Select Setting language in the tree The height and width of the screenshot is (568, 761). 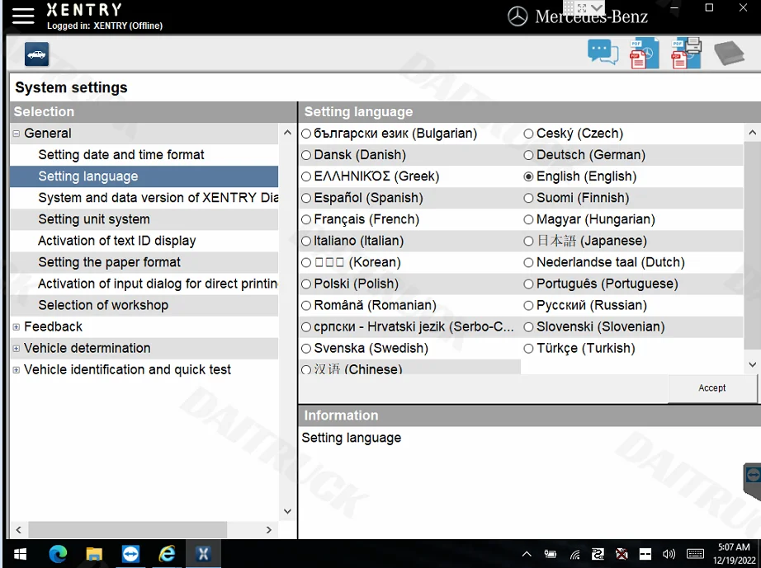[144, 176]
